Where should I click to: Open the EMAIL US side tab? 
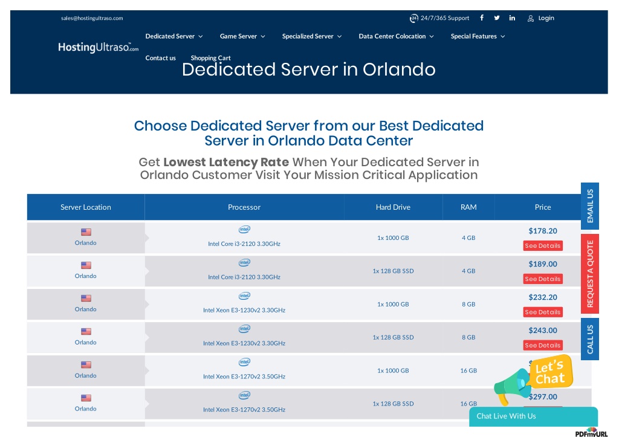pyautogui.click(x=590, y=206)
